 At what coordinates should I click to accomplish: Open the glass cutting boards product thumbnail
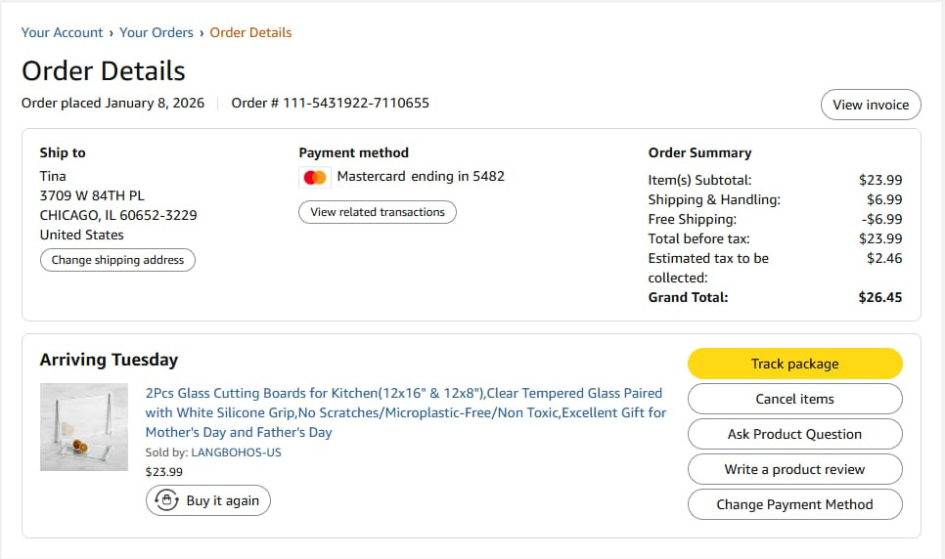[84, 427]
